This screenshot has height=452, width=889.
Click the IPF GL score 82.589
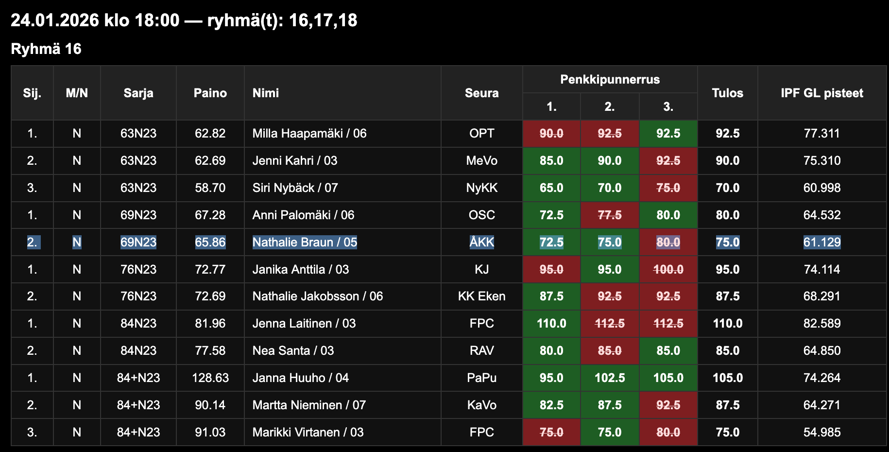[x=821, y=324]
